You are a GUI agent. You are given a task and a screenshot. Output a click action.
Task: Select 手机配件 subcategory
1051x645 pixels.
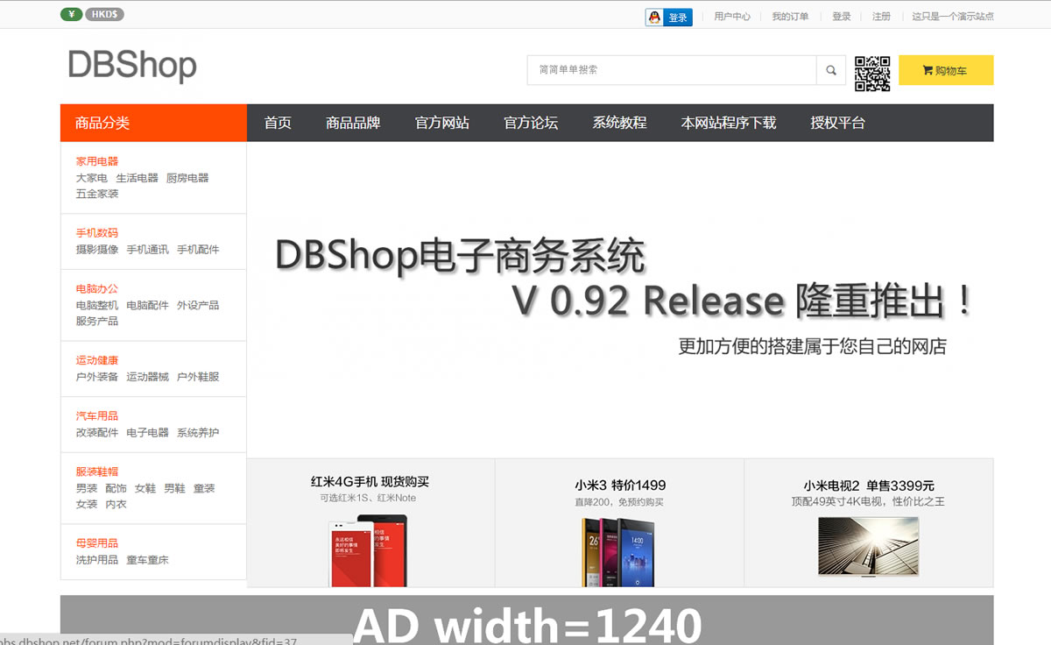pos(198,250)
